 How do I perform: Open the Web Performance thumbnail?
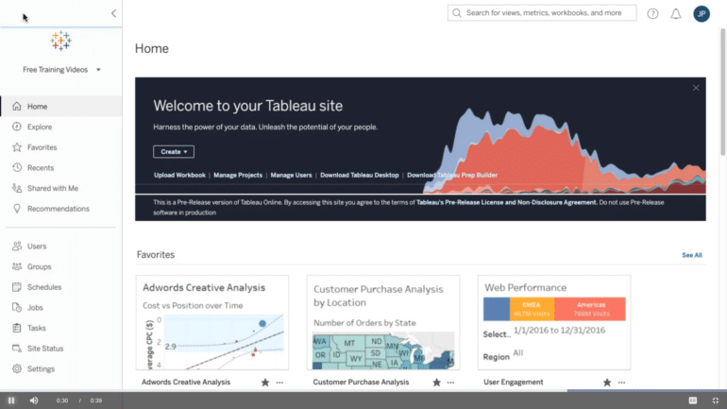[x=554, y=323]
